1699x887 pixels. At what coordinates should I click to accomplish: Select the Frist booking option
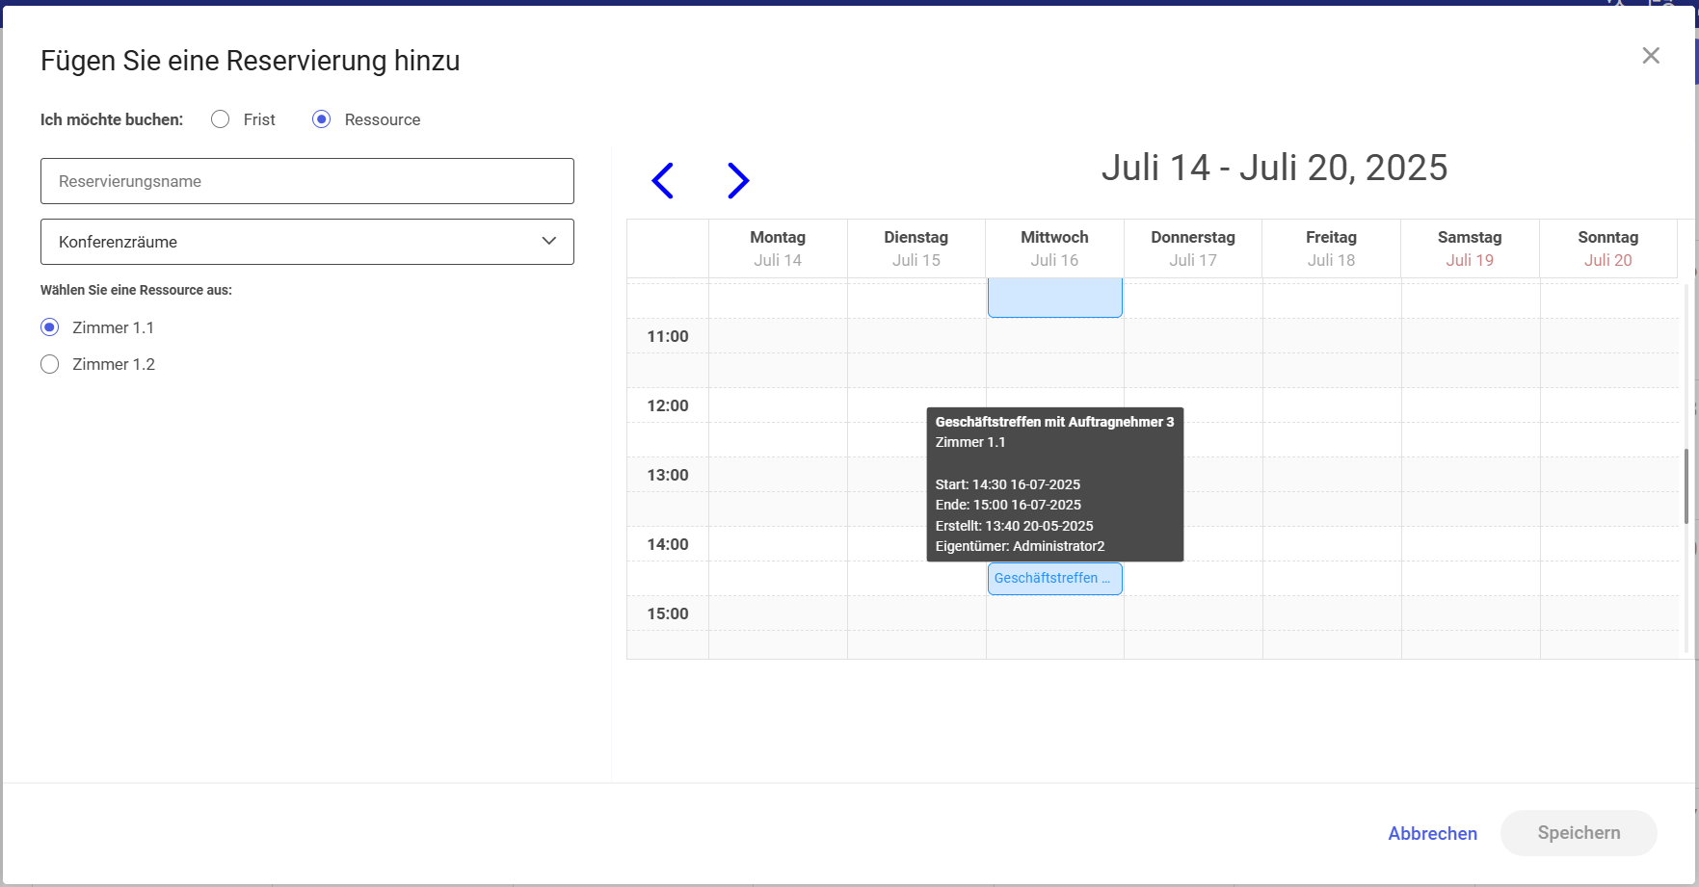(x=221, y=119)
